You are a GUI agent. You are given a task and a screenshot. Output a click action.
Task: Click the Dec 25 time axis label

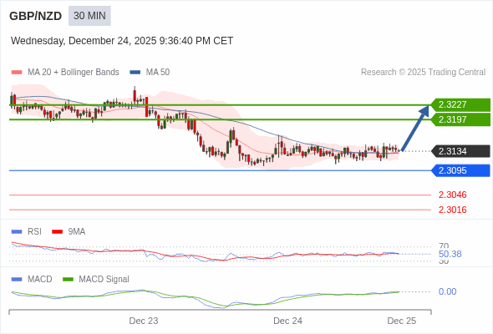click(402, 321)
